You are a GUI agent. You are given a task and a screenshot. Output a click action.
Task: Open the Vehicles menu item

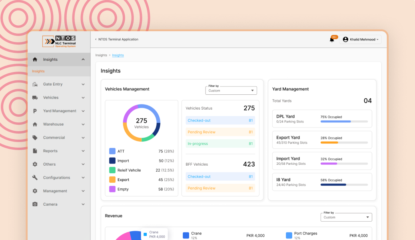[59, 98]
